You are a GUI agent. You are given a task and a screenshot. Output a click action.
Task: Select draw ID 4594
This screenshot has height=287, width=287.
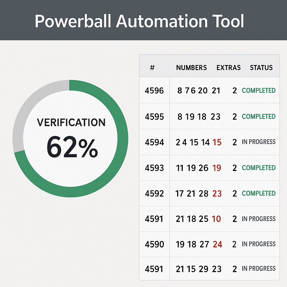154,142
